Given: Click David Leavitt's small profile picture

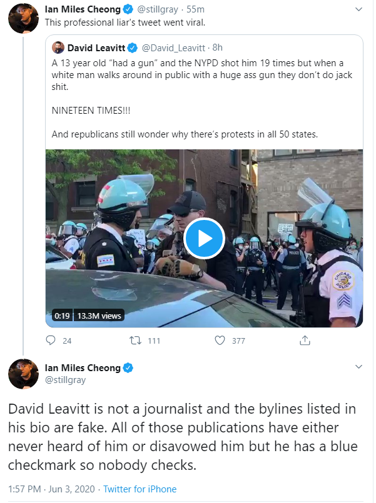Looking at the screenshot, I should [x=58, y=47].
